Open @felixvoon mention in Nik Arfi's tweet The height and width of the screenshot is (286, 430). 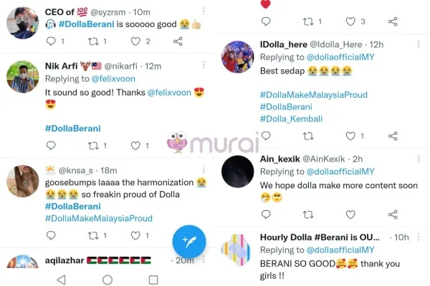169,92
